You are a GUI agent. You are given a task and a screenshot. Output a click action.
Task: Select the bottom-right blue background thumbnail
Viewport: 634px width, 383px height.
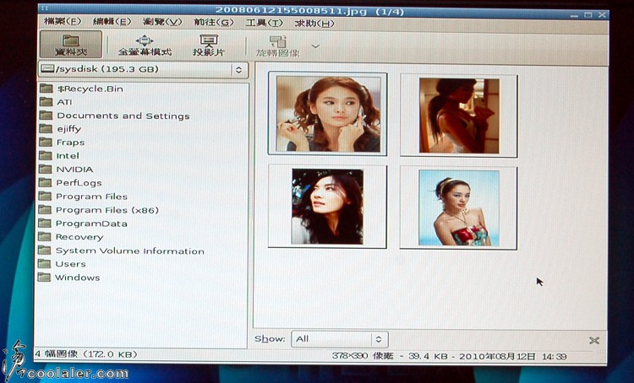click(459, 207)
